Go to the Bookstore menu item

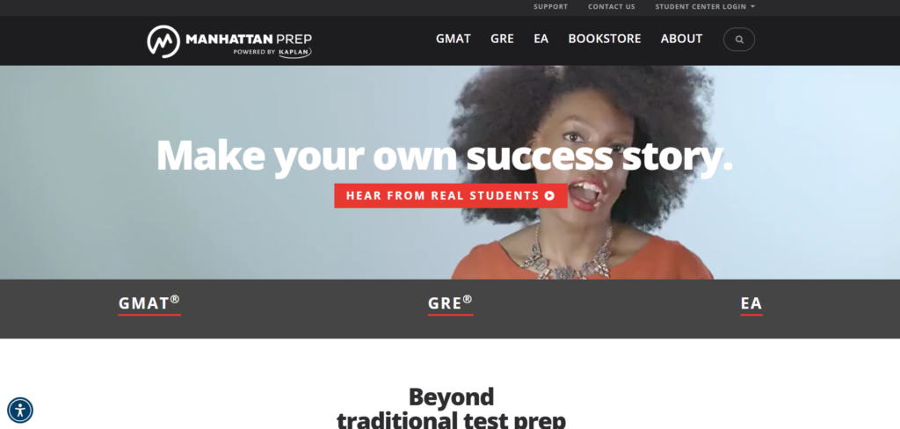(x=605, y=39)
